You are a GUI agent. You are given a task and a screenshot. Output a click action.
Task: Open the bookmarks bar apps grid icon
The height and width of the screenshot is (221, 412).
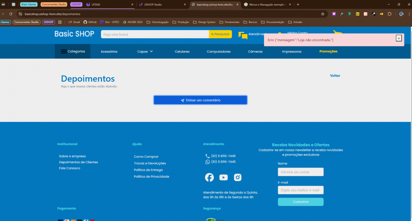pyautogui.click(x=60, y=22)
